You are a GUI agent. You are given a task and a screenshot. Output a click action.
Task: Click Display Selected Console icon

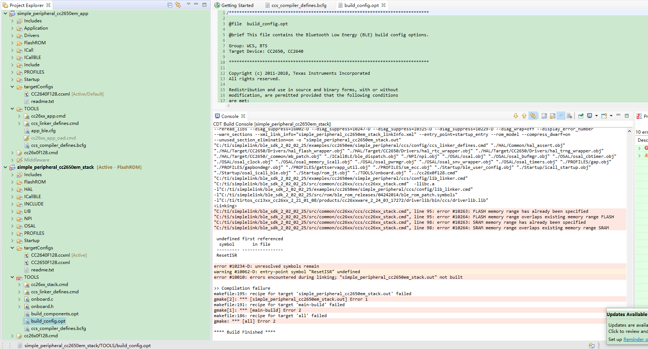tap(589, 116)
